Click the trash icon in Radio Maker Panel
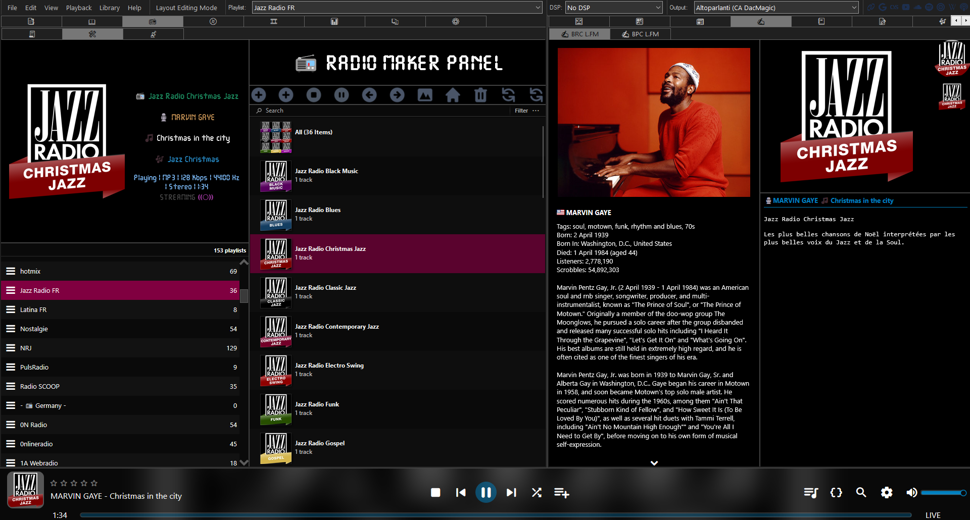The image size is (970, 520). pyautogui.click(x=480, y=95)
